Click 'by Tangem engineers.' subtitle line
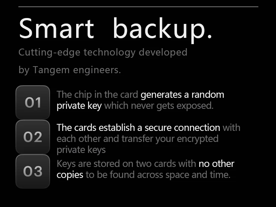The image size is (276, 207). click(x=70, y=70)
